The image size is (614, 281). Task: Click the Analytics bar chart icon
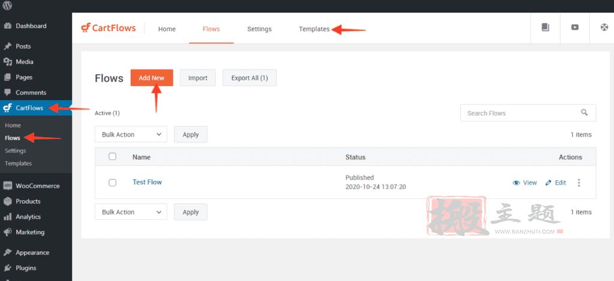click(x=7, y=217)
